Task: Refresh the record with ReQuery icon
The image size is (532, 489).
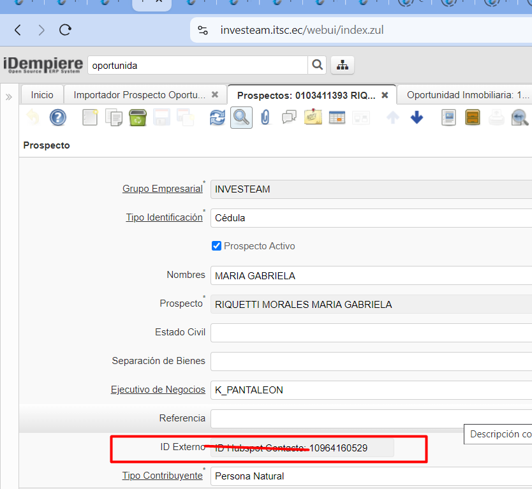Action: coord(218,117)
